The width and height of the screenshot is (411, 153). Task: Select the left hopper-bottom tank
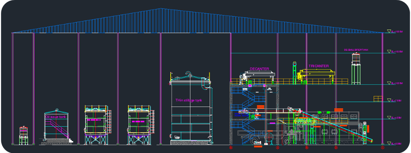point(95,124)
